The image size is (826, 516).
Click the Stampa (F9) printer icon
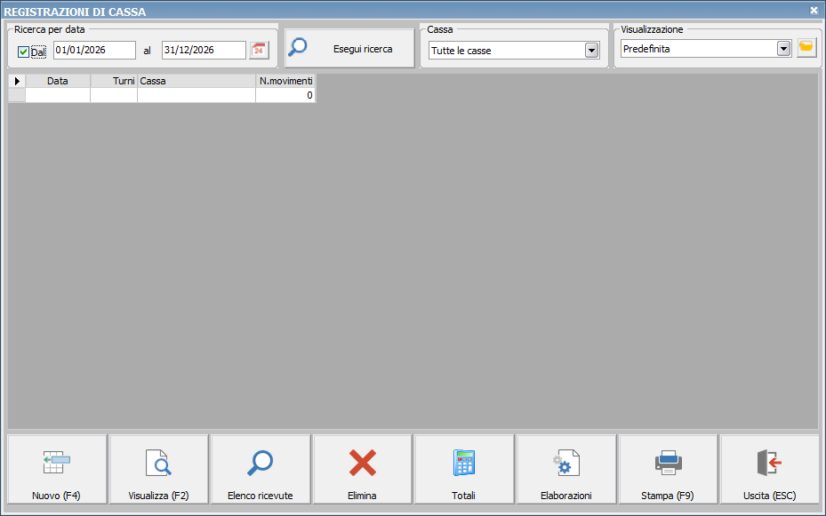tap(668, 463)
